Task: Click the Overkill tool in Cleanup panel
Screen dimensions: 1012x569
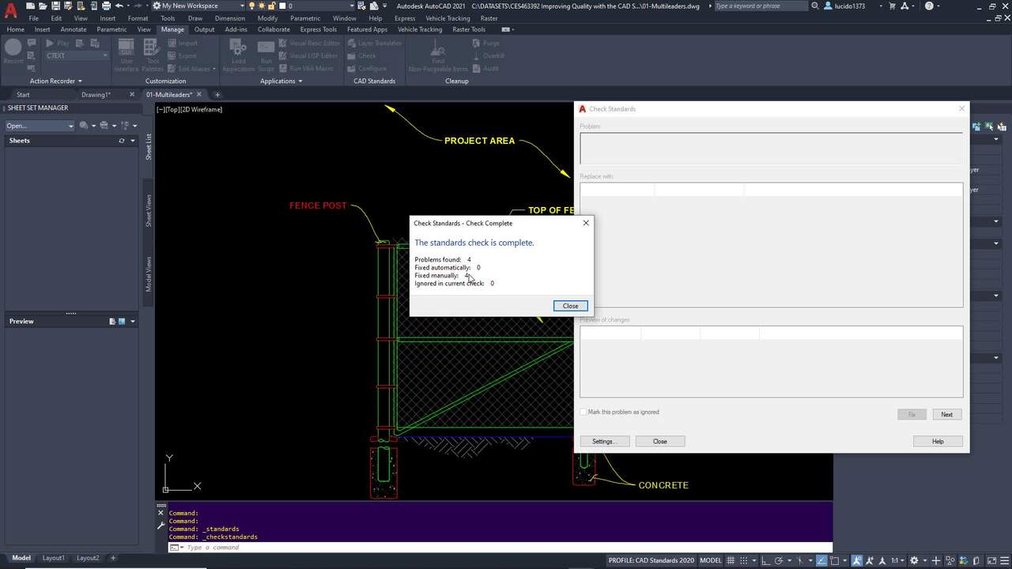Action: [x=488, y=55]
